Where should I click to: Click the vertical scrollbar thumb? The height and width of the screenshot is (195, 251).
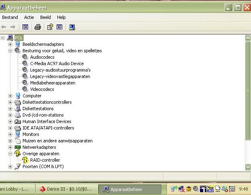tap(248, 91)
